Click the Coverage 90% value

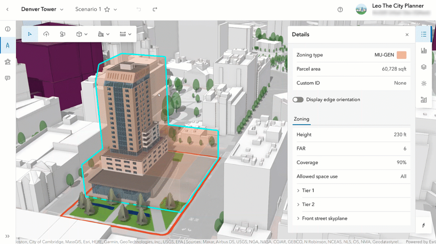tap(402, 163)
